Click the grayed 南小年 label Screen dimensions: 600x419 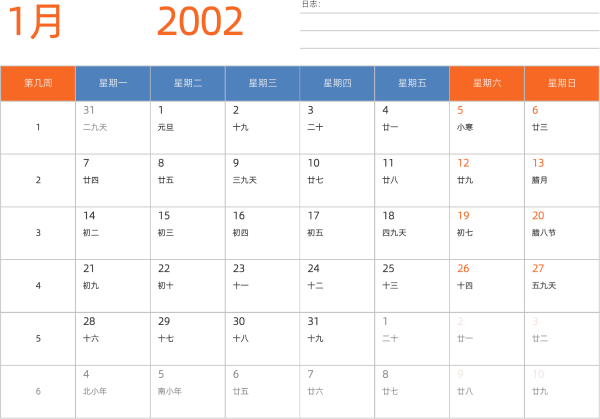pos(169,391)
